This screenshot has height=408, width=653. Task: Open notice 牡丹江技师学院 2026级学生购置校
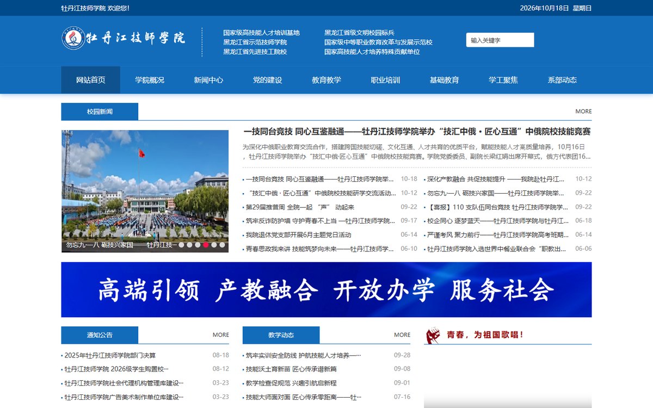[116, 369]
